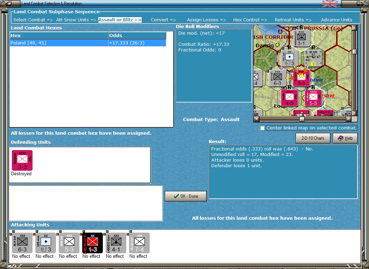369x269 pixels.
Task: Click 'Attacker loses 0 units.' result line
Action: tap(237, 160)
